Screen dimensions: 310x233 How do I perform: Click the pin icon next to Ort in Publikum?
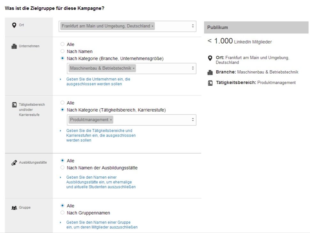[210, 58]
